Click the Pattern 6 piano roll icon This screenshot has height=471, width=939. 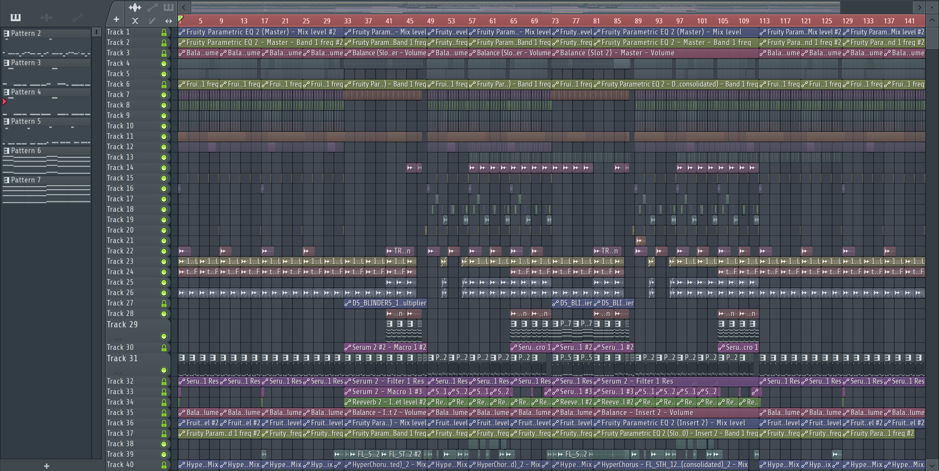click(6, 150)
